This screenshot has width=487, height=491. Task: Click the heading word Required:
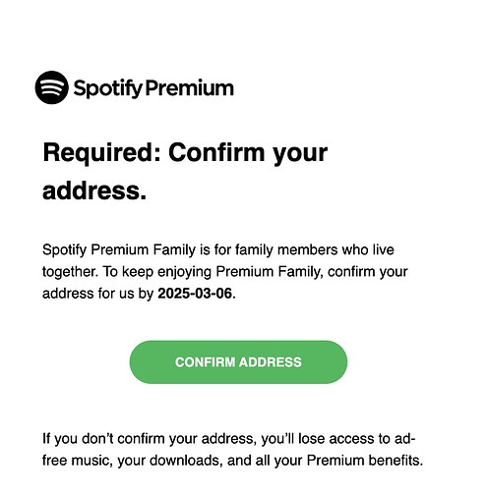click(x=102, y=153)
